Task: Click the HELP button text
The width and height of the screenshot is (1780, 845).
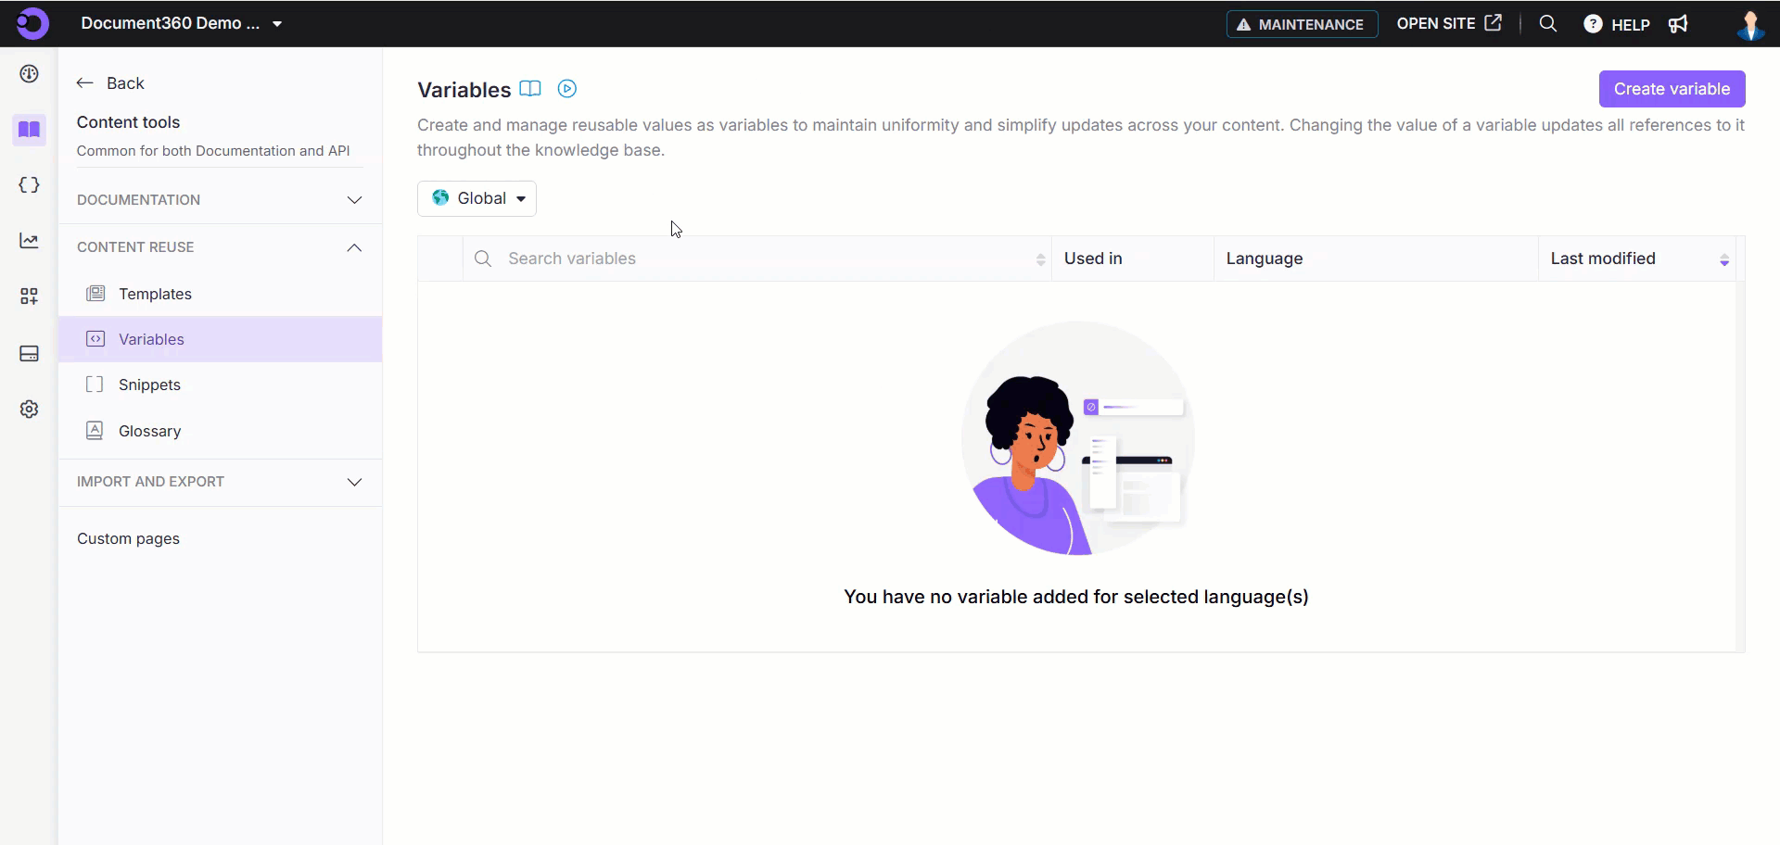Action: (1630, 25)
